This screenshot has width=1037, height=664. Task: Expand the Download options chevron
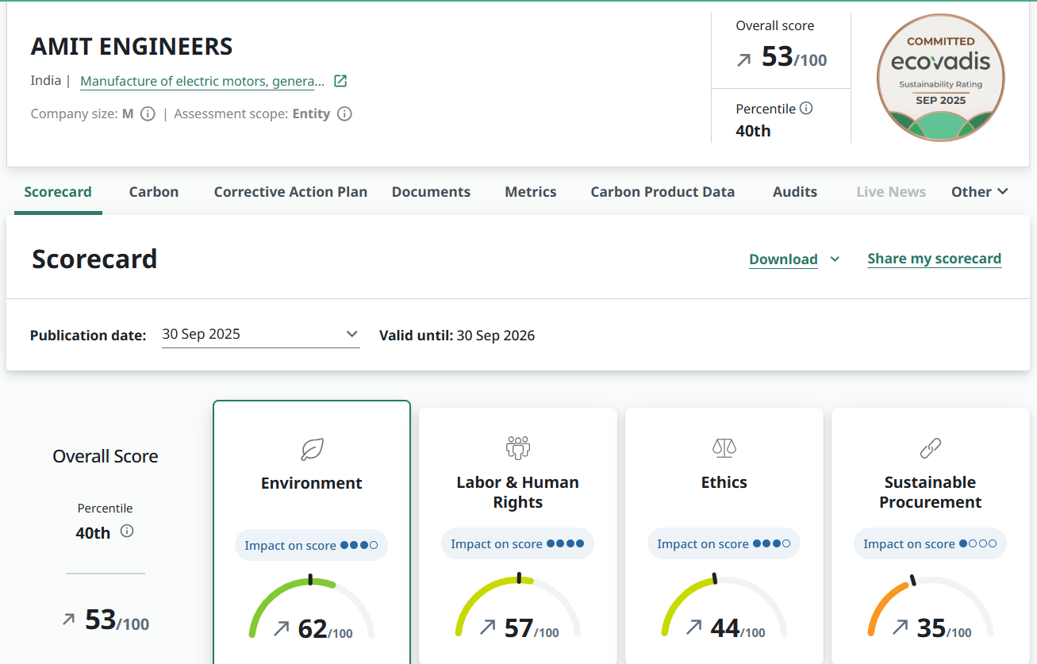click(x=835, y=259)
